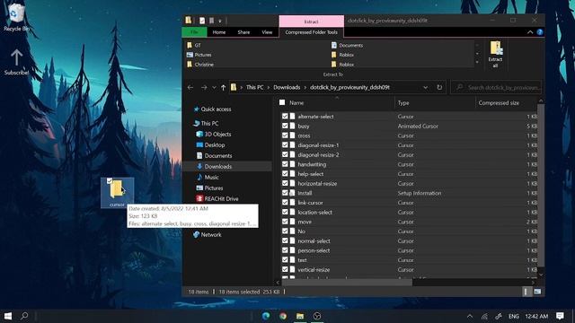Click This PC in address breadcrumb
The image size is (575, 323).
(255, 88)
